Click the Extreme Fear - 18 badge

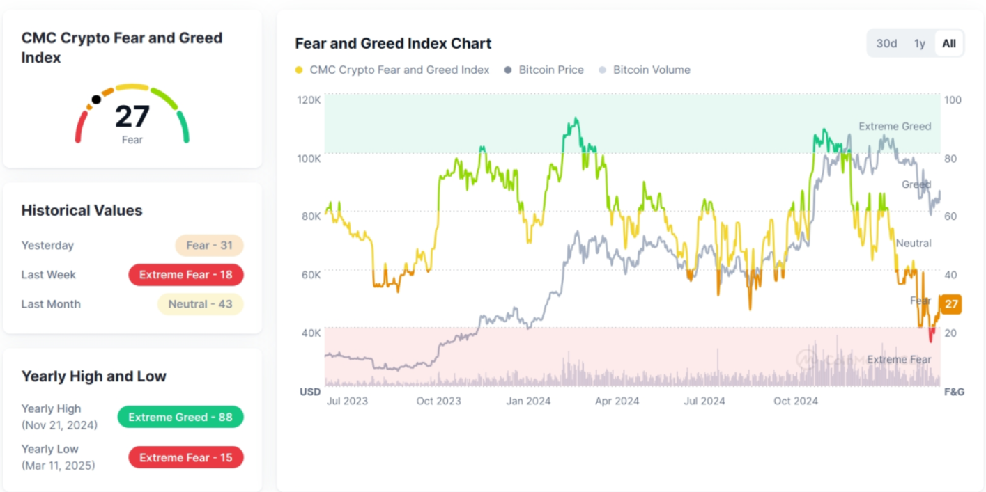click(x=186, y=275)
